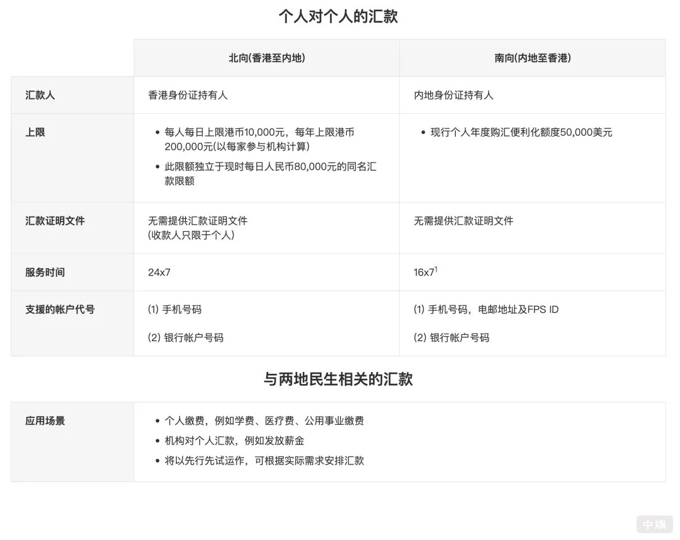Click the 与两地民生相关的汇款 section title
Image resolution: width=680 pixels, height=540 pixels.
point(338,378)
